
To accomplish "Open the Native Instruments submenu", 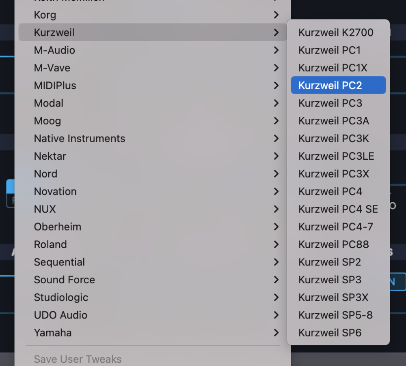I will 80,139.
